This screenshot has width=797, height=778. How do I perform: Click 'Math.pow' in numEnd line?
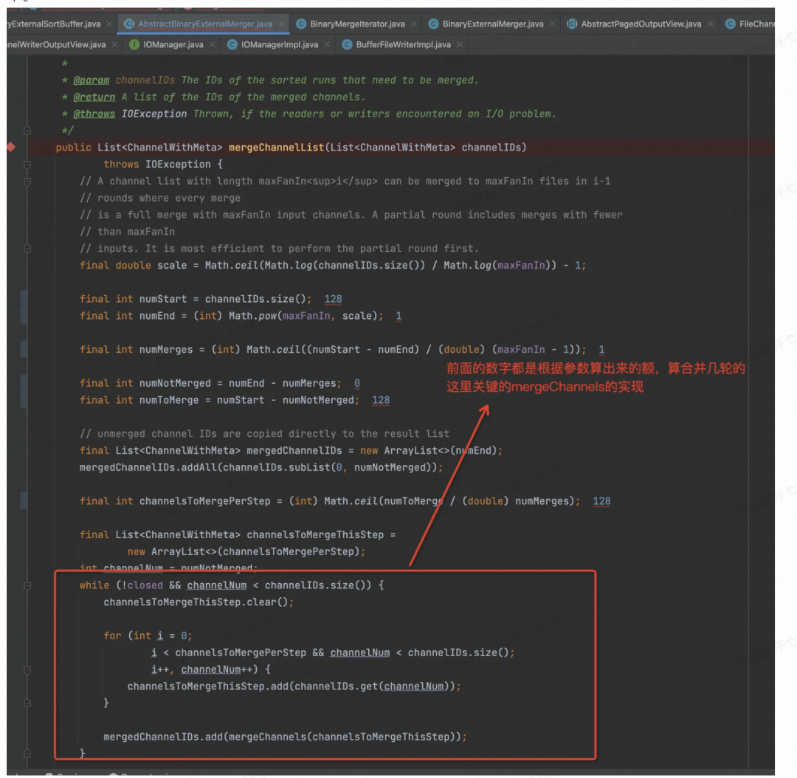coord(252,316)
